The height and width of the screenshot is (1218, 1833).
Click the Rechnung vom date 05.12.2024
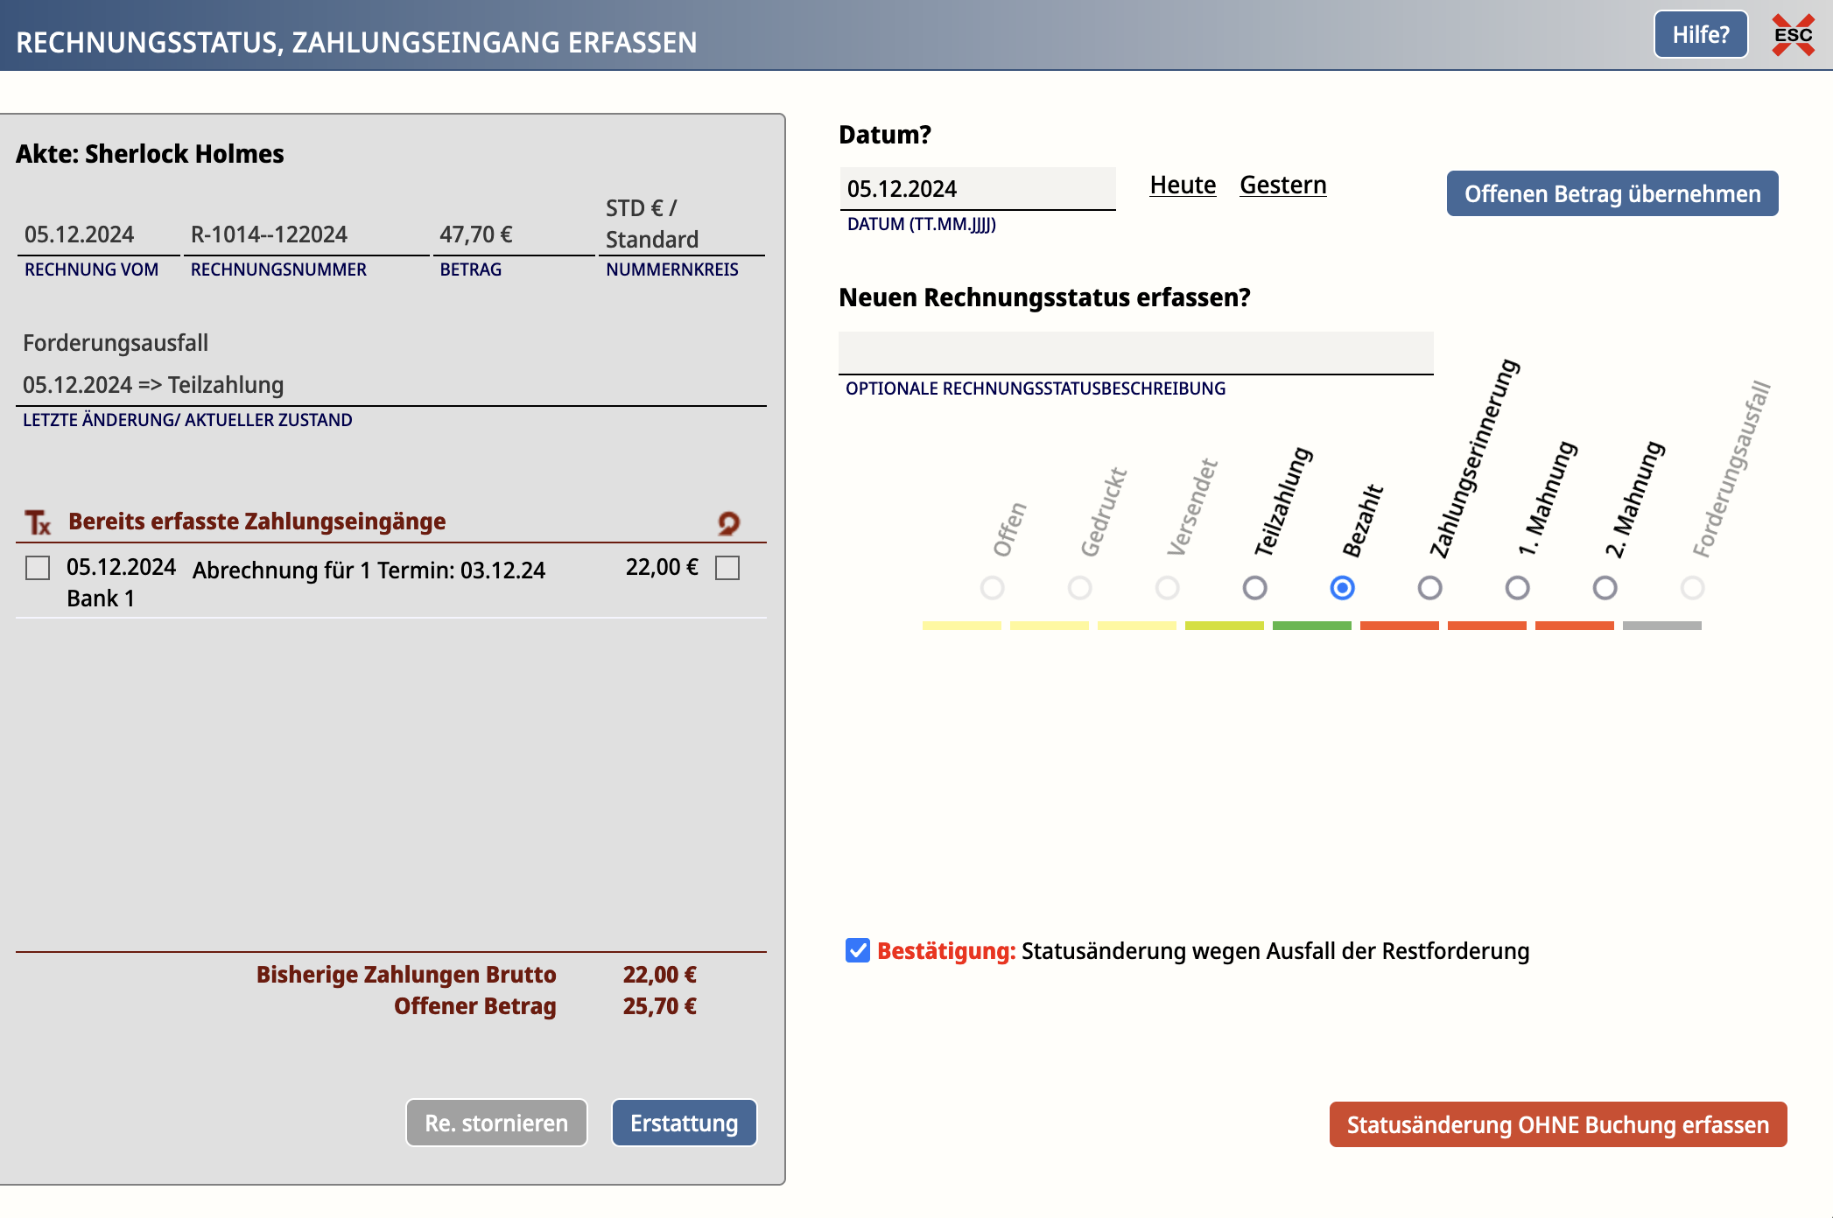point(79,234)
